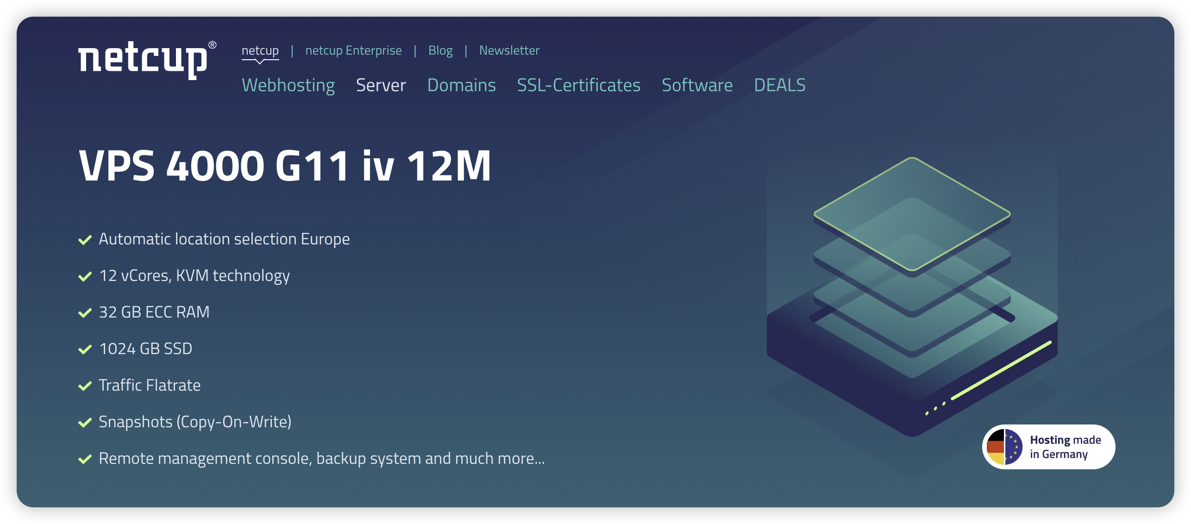This screenshot has width=1191, height=524.
Task: Click the checkmark beside 12 vCores
Action: tap(85, 276)
